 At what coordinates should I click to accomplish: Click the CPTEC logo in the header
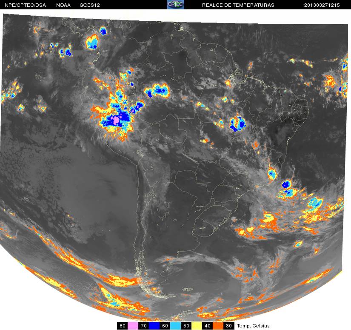tap(175, 5)
